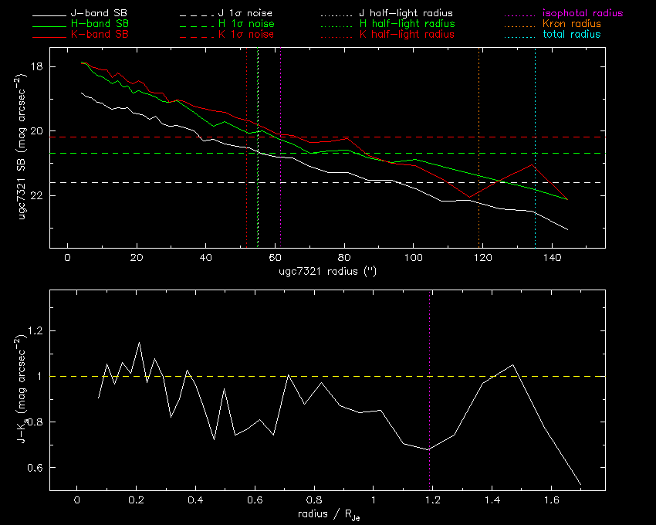Click the cyan 'total radius' legend text
The image size is (656, 525).
(571, 34)
